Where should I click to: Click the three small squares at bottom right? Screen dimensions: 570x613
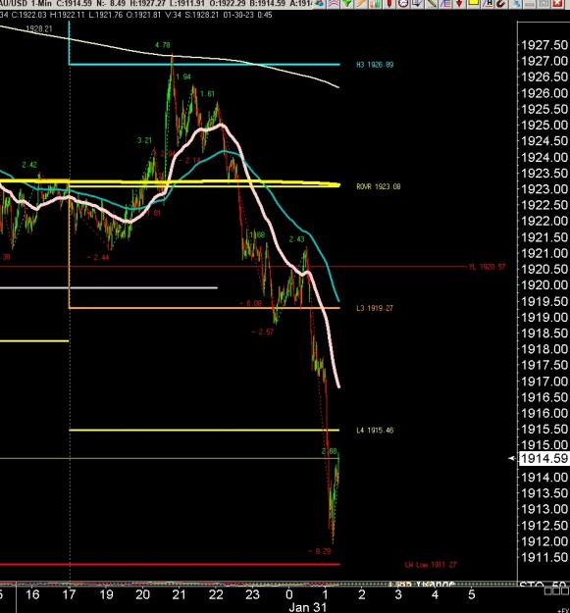coord(557,591)
